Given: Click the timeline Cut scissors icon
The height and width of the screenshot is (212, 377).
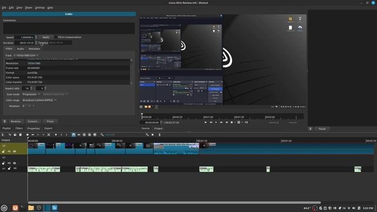Looking at the screenshot, I should pyautogui.click(x=10, y=135).
